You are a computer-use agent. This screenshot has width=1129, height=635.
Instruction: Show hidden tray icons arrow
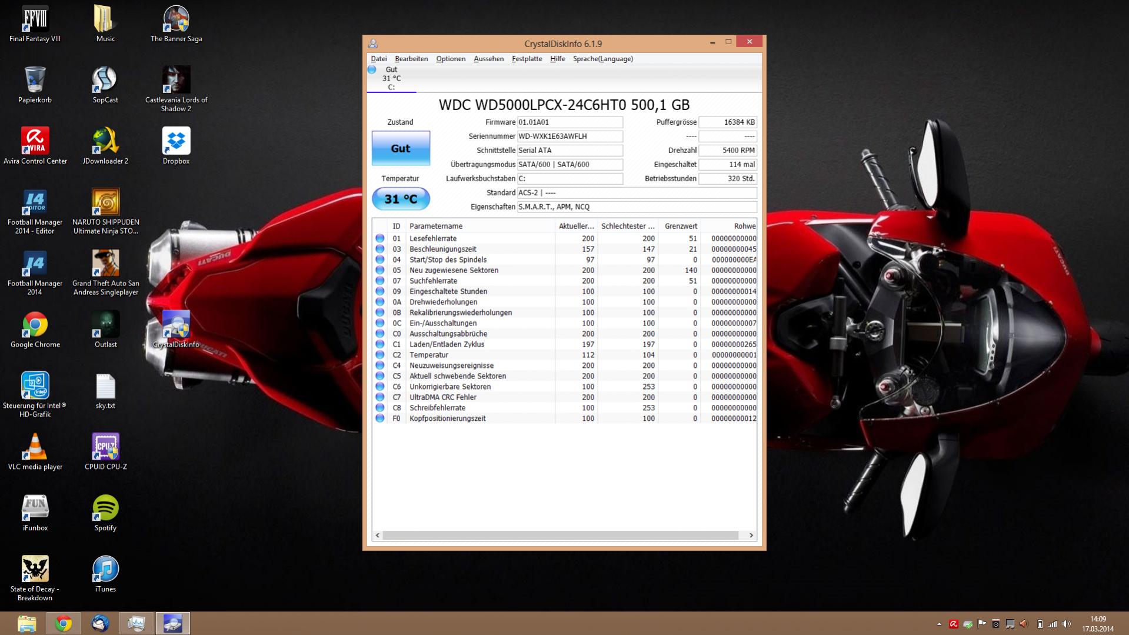[939, 624]
